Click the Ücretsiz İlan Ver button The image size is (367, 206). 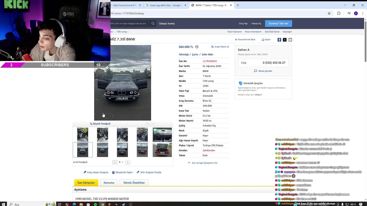(278, 23)
